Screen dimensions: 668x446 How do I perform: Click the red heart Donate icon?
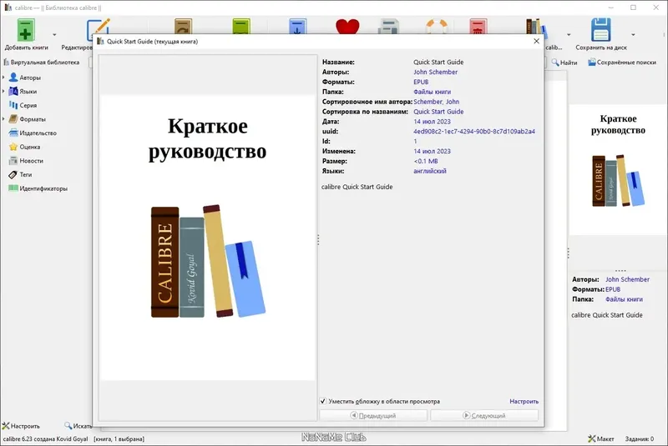click(347, 27)
